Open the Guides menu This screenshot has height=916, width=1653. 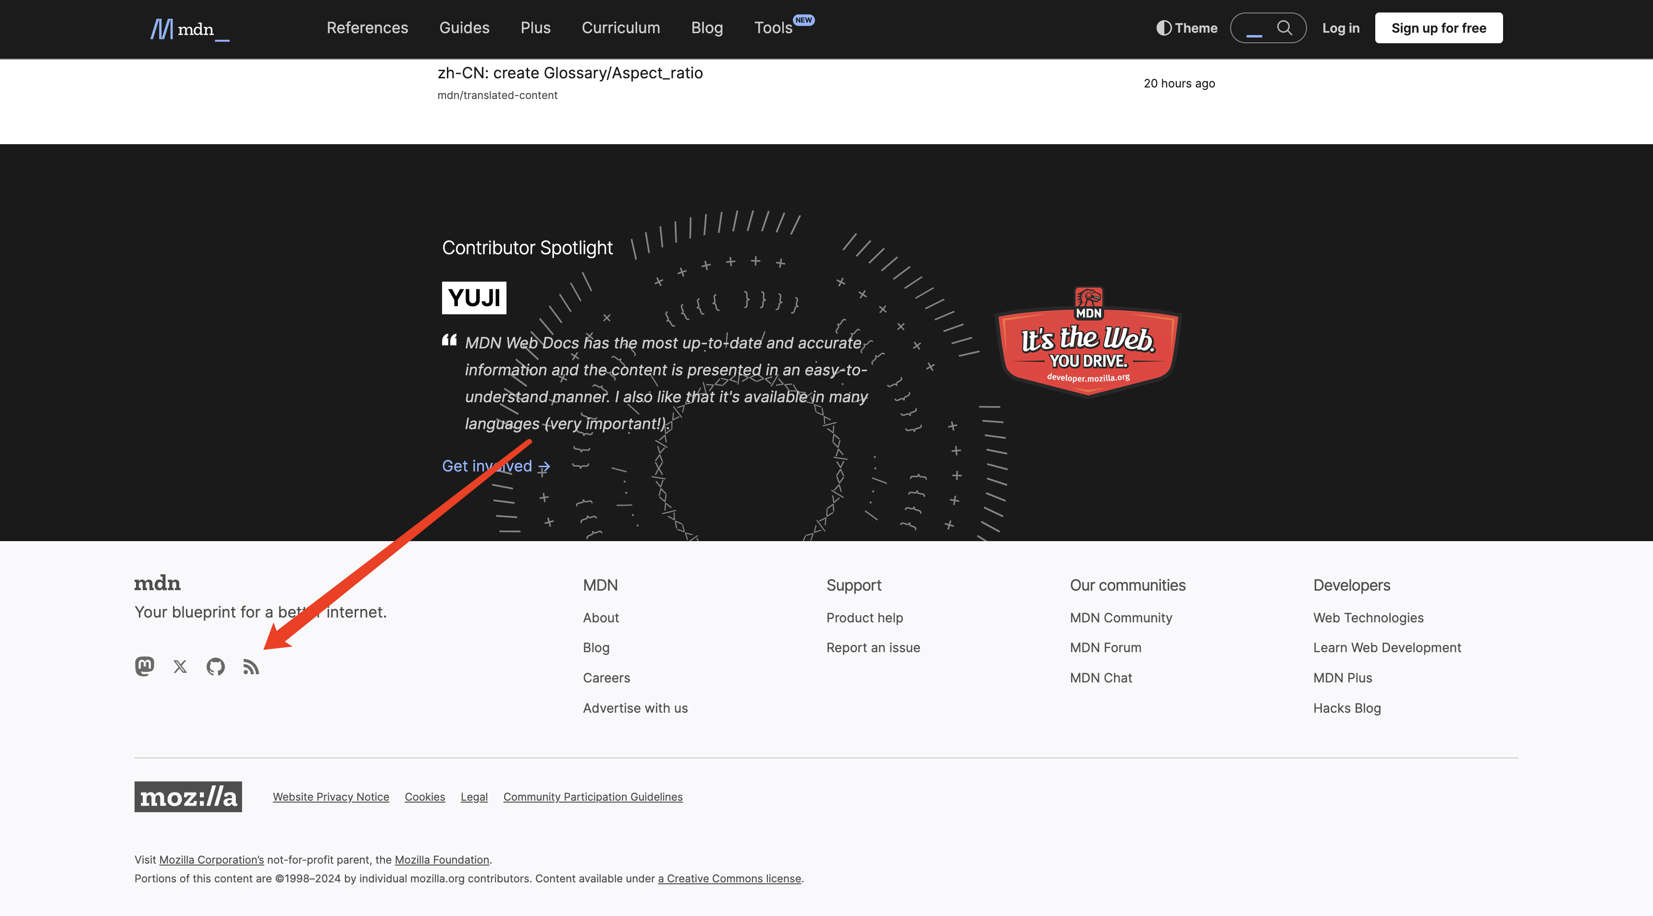tap(464, 27)
